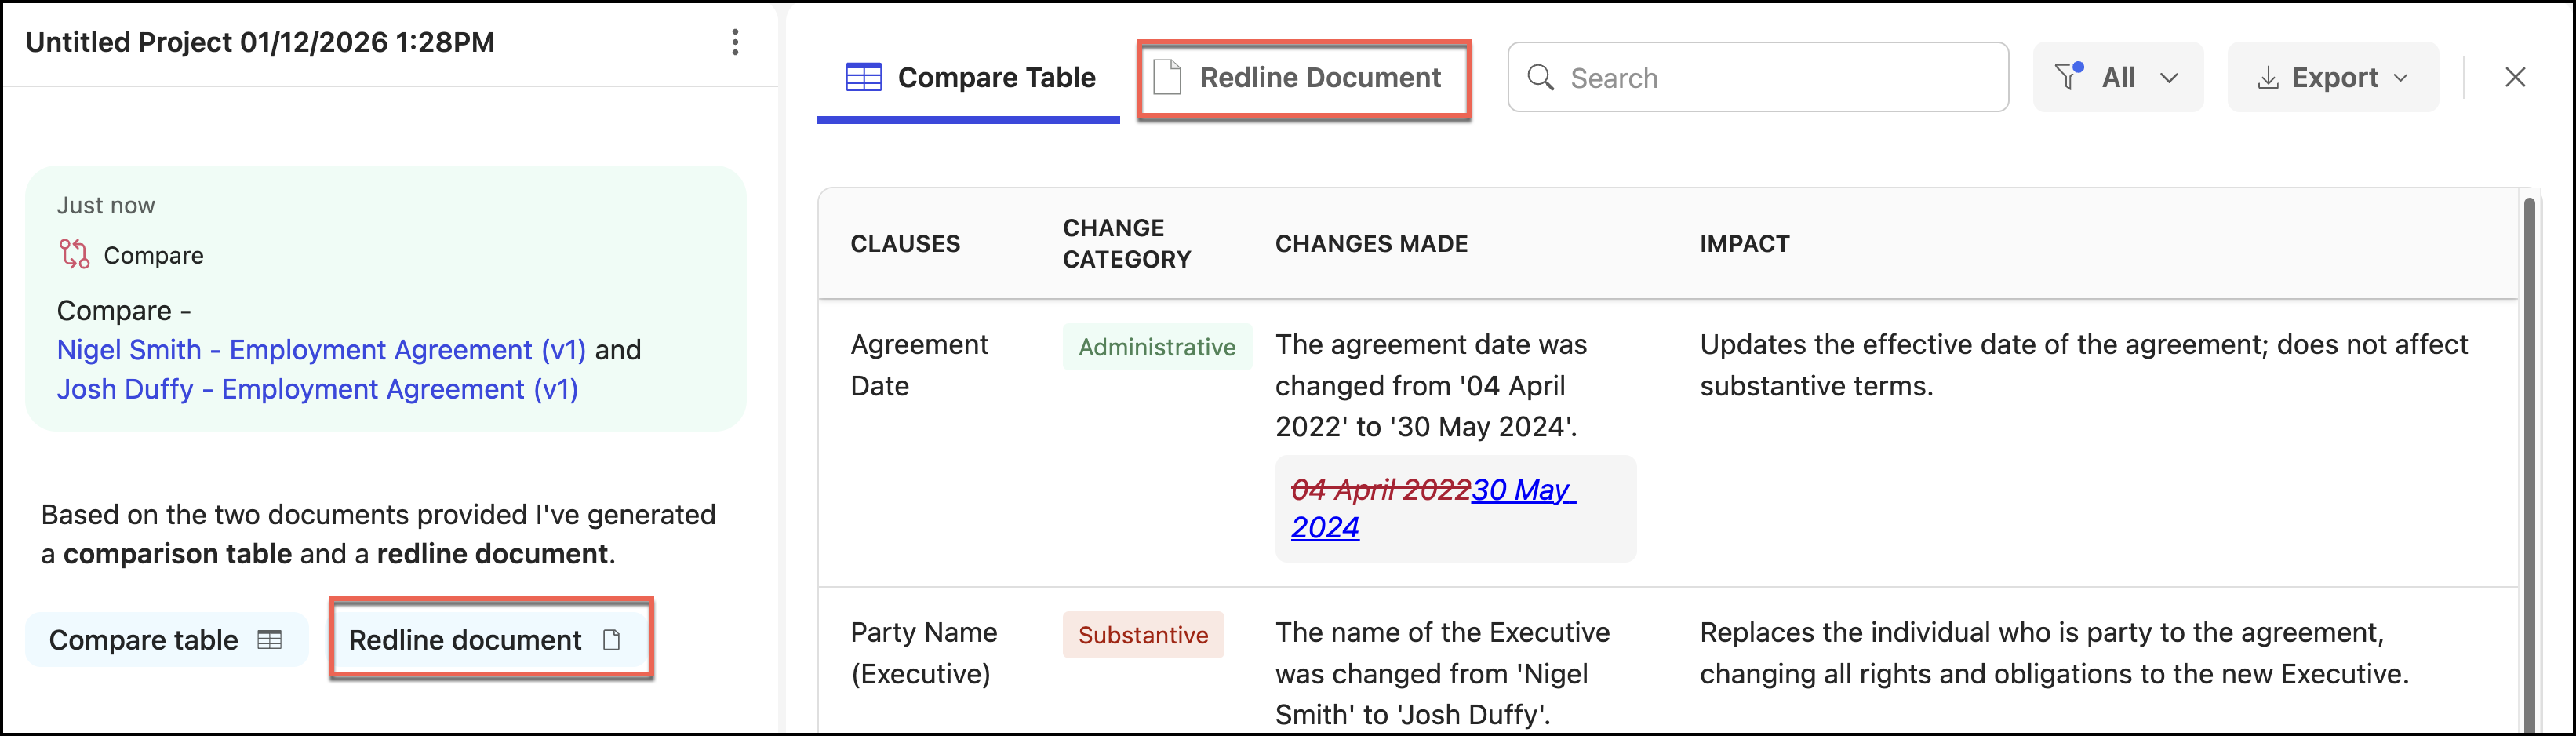Click the filter funnel icon
Image resolution: width=2576 pixels, height=736 pixels.
tap(2068, 77)
